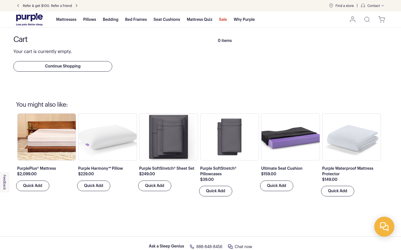Viewport: 401px width, 250px height.
Task: Open the search magnifier icon
Action: [367, 19]
